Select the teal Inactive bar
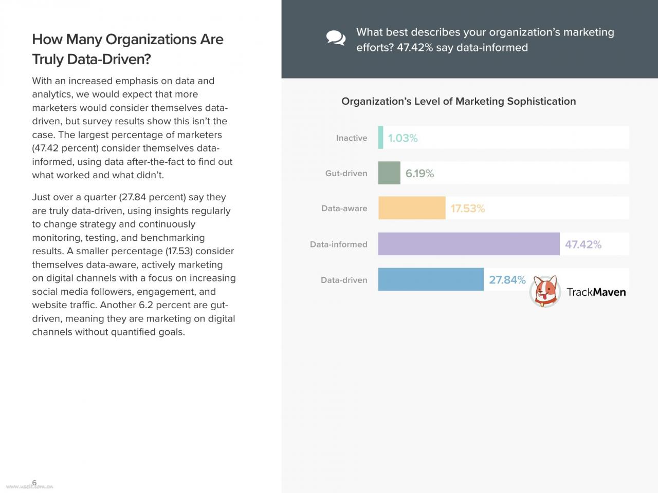This screenshot has width=658, height=493. point(381,138)
